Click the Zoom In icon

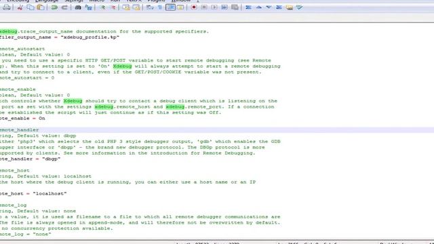click(x=102, y=7)
